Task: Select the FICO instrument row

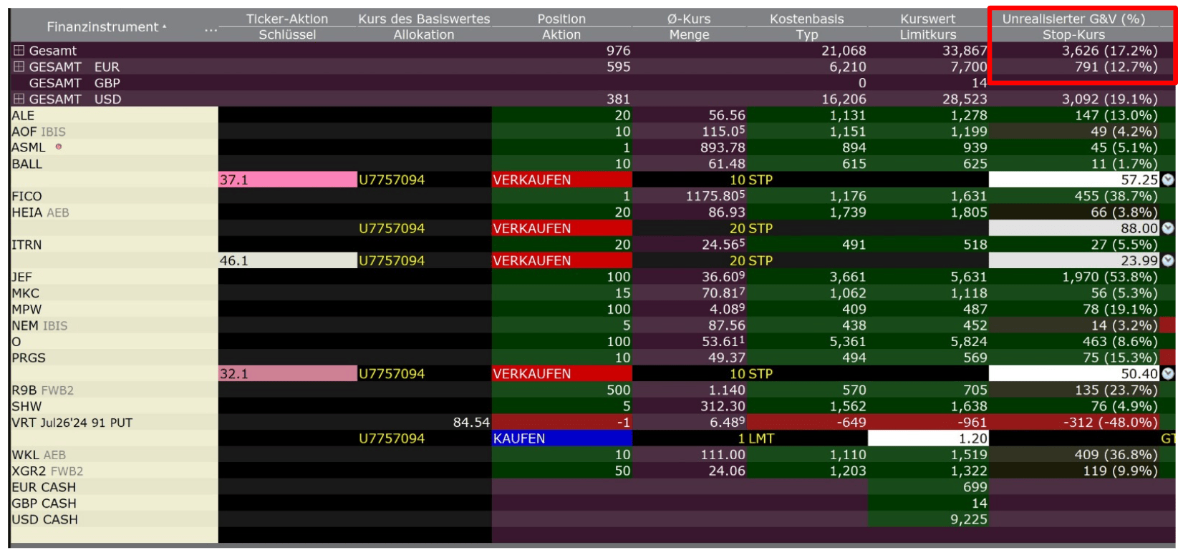Action: pyautogui.click(x=27, y=197)
